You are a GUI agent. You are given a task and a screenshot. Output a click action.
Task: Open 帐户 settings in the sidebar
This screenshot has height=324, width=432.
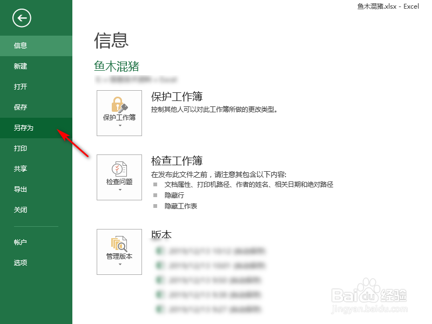[x=36, y=242]
